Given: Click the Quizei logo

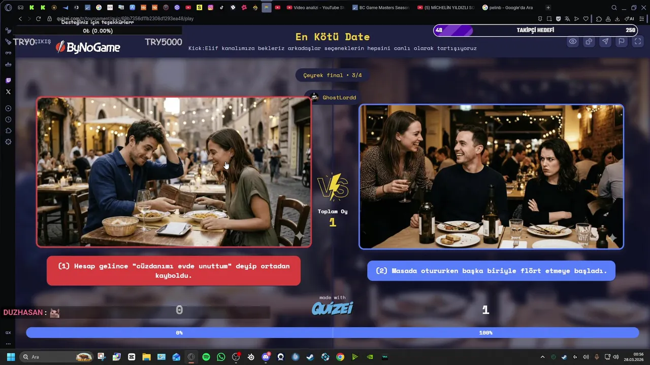Looking at the screenshot, I should 333,308.
